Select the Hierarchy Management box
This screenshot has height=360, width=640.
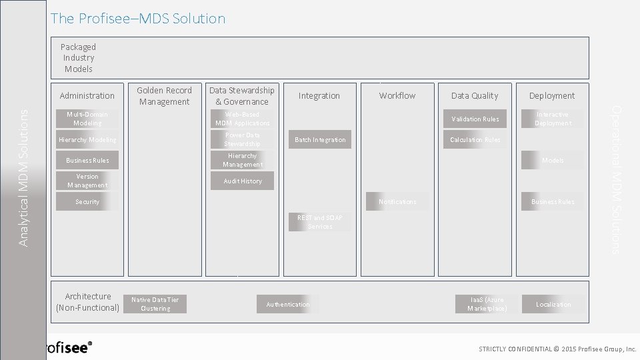point(243,161)
